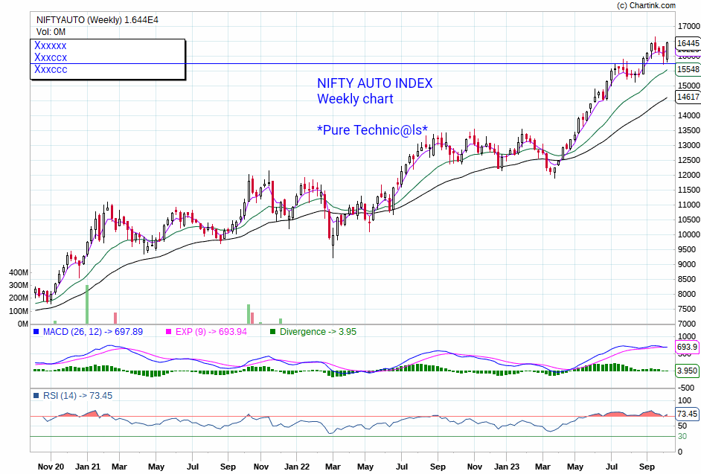Click the NIFTY AUTO INDEX annotation

pyautogui.click(x=374, y=83)
